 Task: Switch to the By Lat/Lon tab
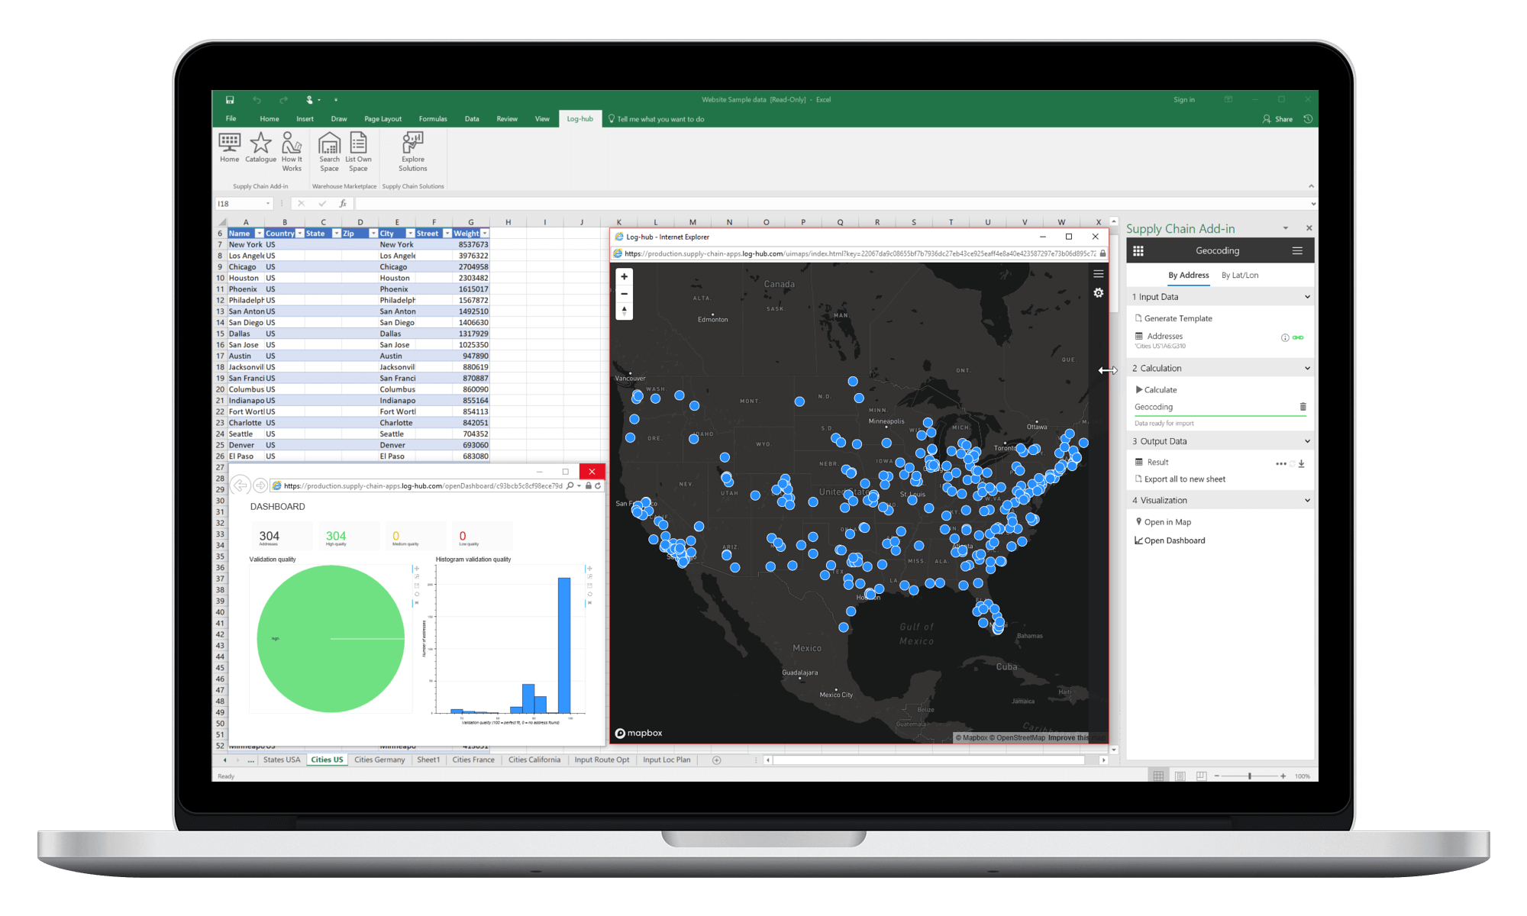click(x=1239, y=276)
